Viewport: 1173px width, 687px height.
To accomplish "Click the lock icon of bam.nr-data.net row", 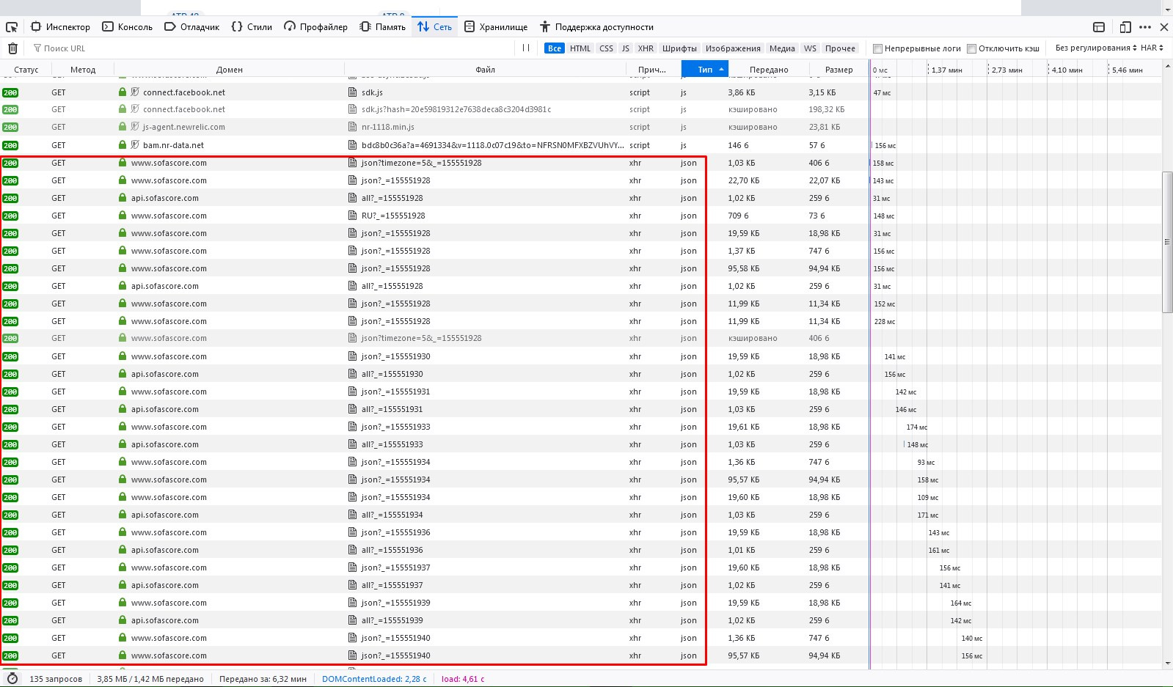I will (x=123, y=145).
